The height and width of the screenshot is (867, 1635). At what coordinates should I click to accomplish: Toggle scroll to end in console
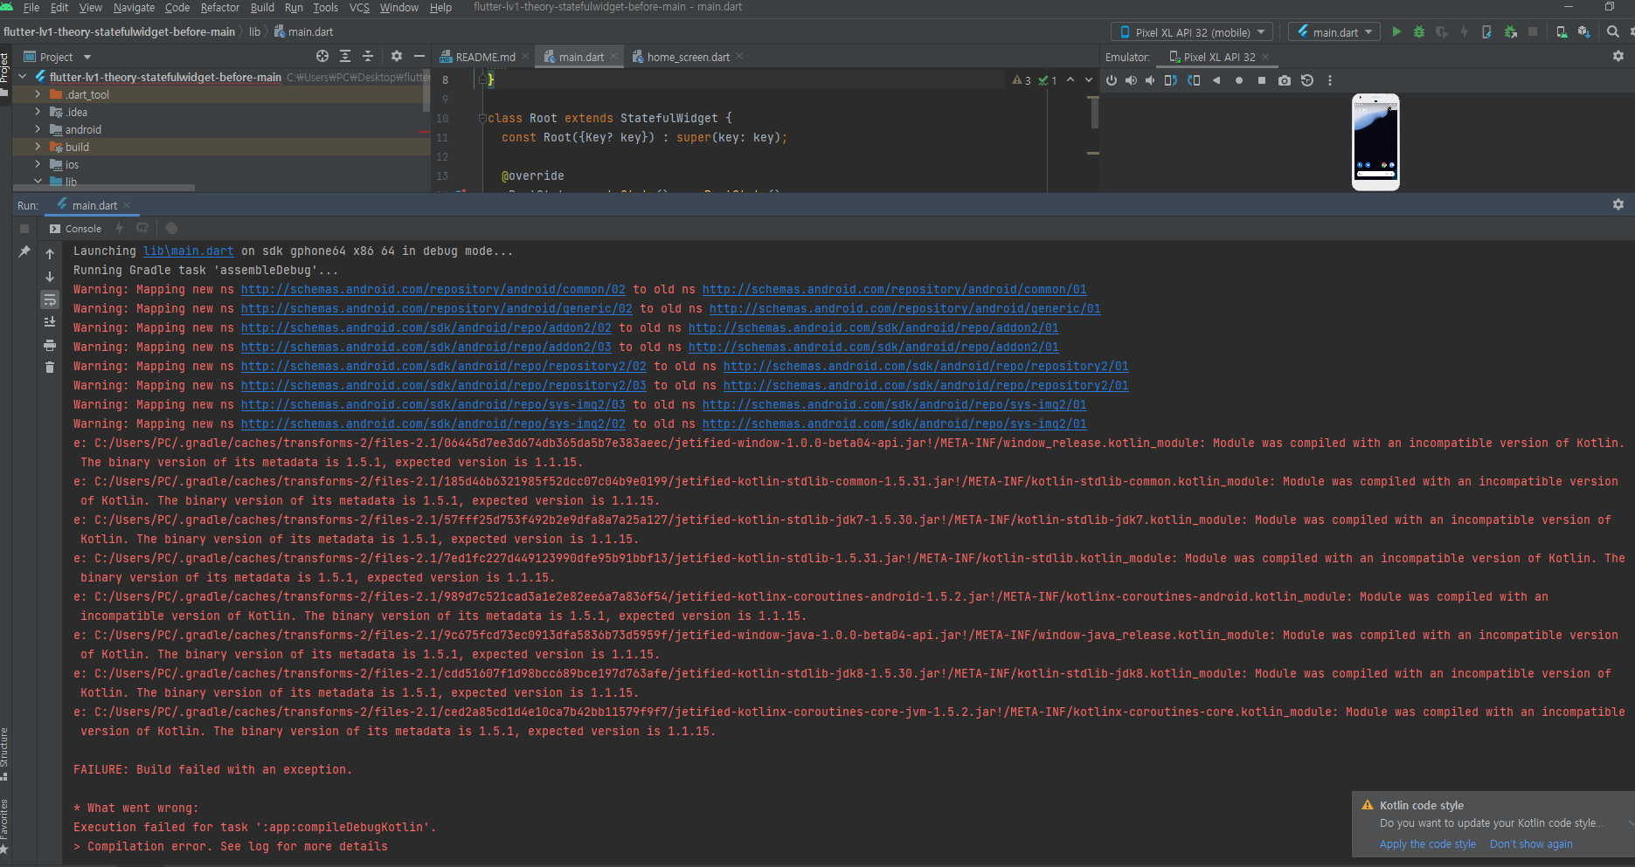pyautogui.click(x=50, y=322)
